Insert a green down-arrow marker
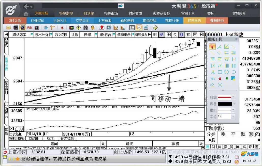 227,78
